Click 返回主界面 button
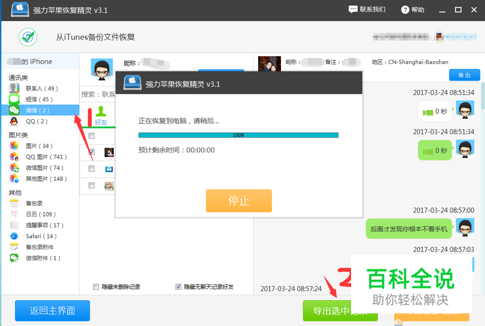 [53, 311]
